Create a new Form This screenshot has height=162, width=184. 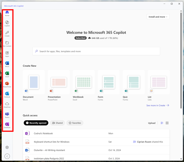[109, 85]
